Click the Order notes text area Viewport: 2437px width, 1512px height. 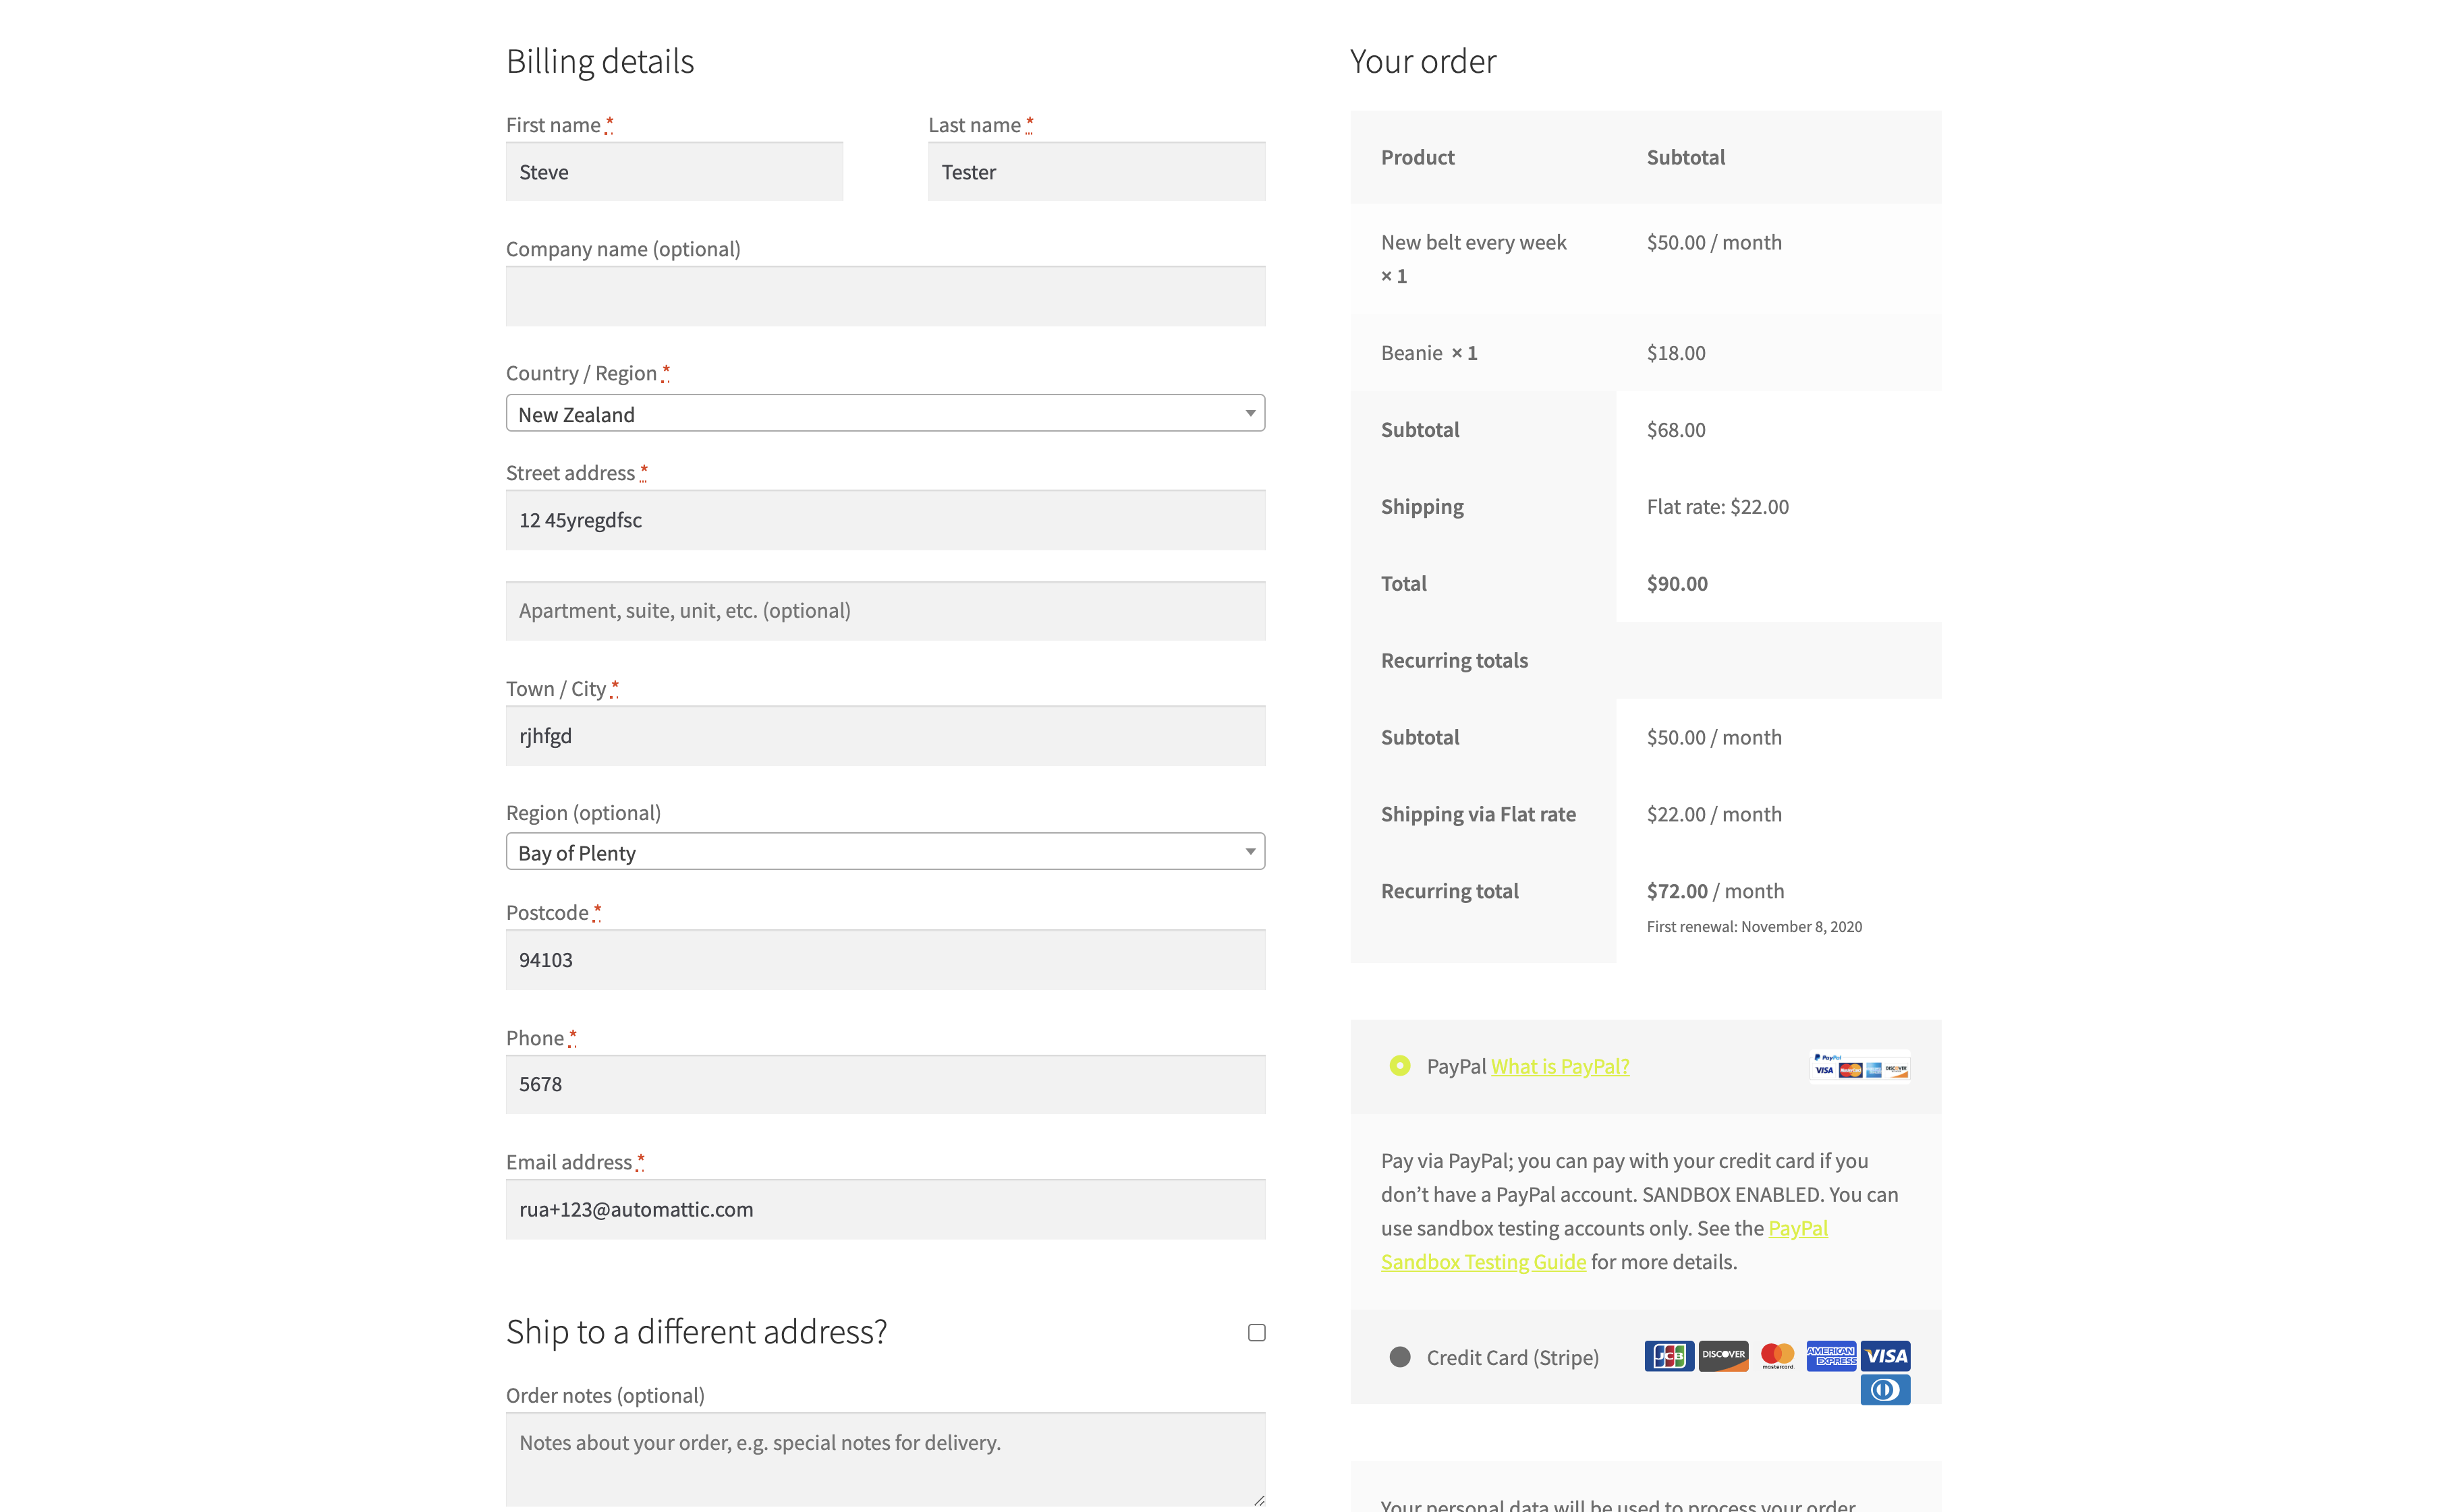(885, 1457)
